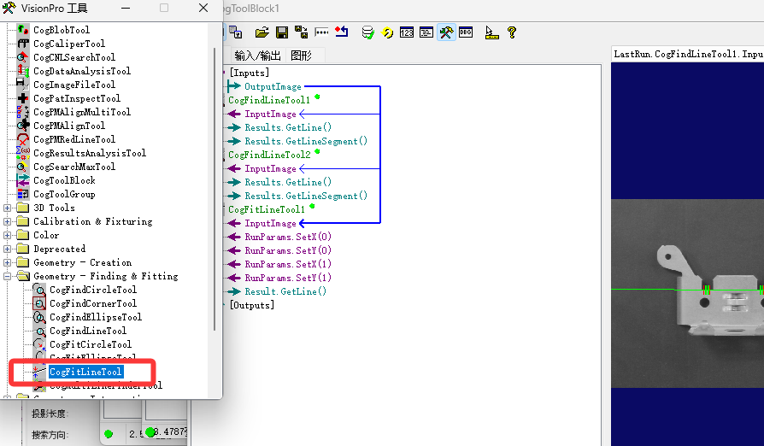Screen dimensions: 764x446
Task: Expand the Color folder
Action: pos(8,235)
